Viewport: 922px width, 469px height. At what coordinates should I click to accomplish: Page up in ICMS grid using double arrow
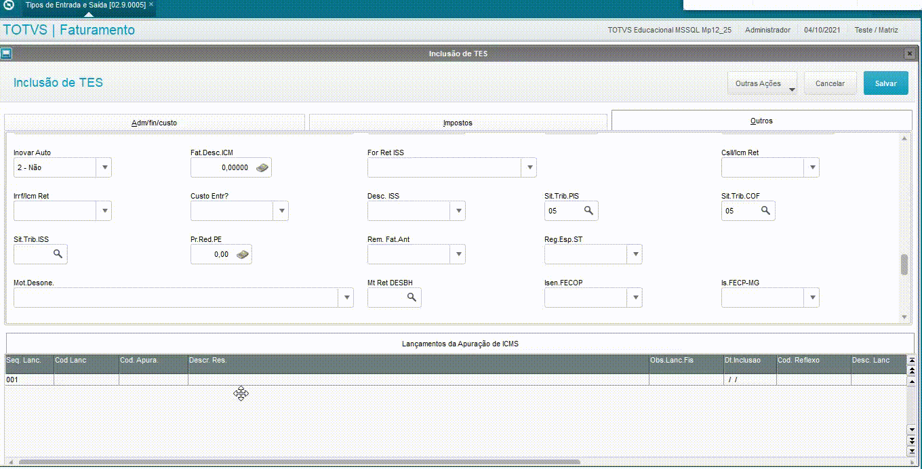(x=911, y=371)
